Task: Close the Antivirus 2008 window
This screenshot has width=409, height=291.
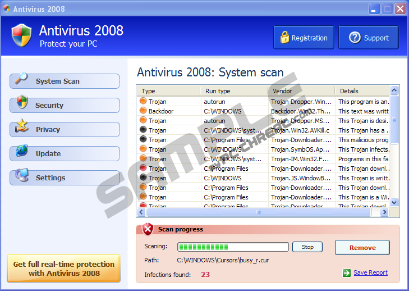Action: [400, 9]
